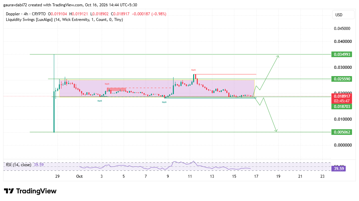Click the 0.034993 green price label
Screen dimensions: 359x201
tap(342, 54)
